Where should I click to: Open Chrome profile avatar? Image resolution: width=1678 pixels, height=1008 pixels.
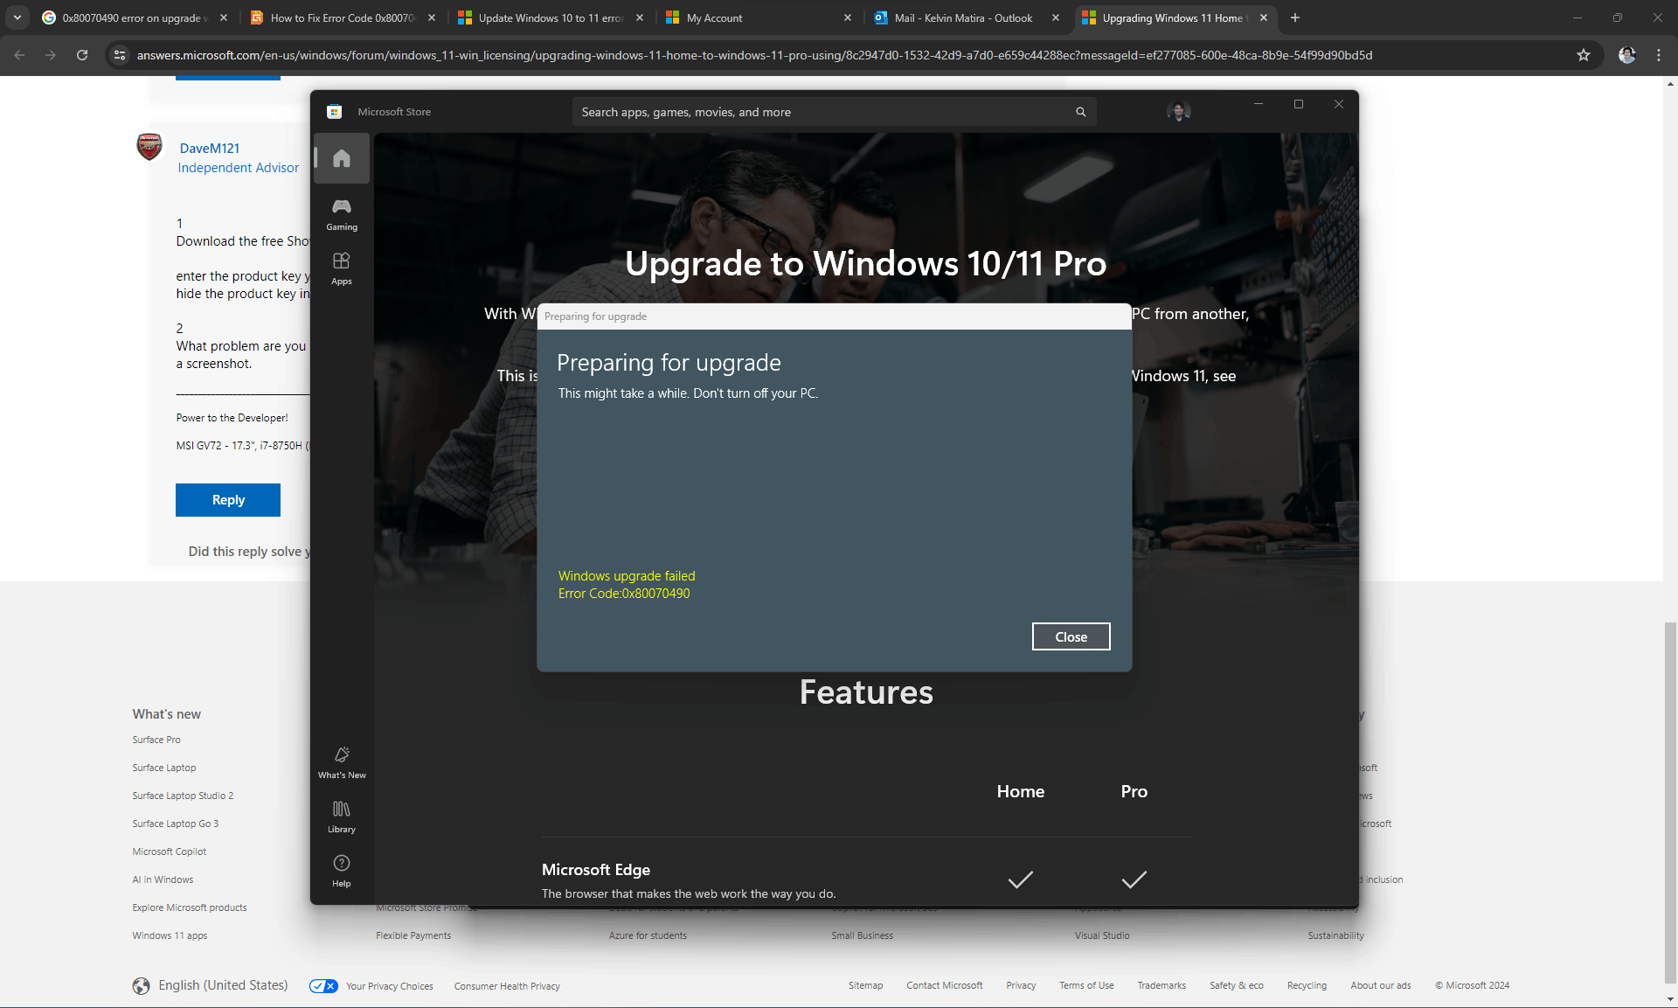[x=1626, y=55]
